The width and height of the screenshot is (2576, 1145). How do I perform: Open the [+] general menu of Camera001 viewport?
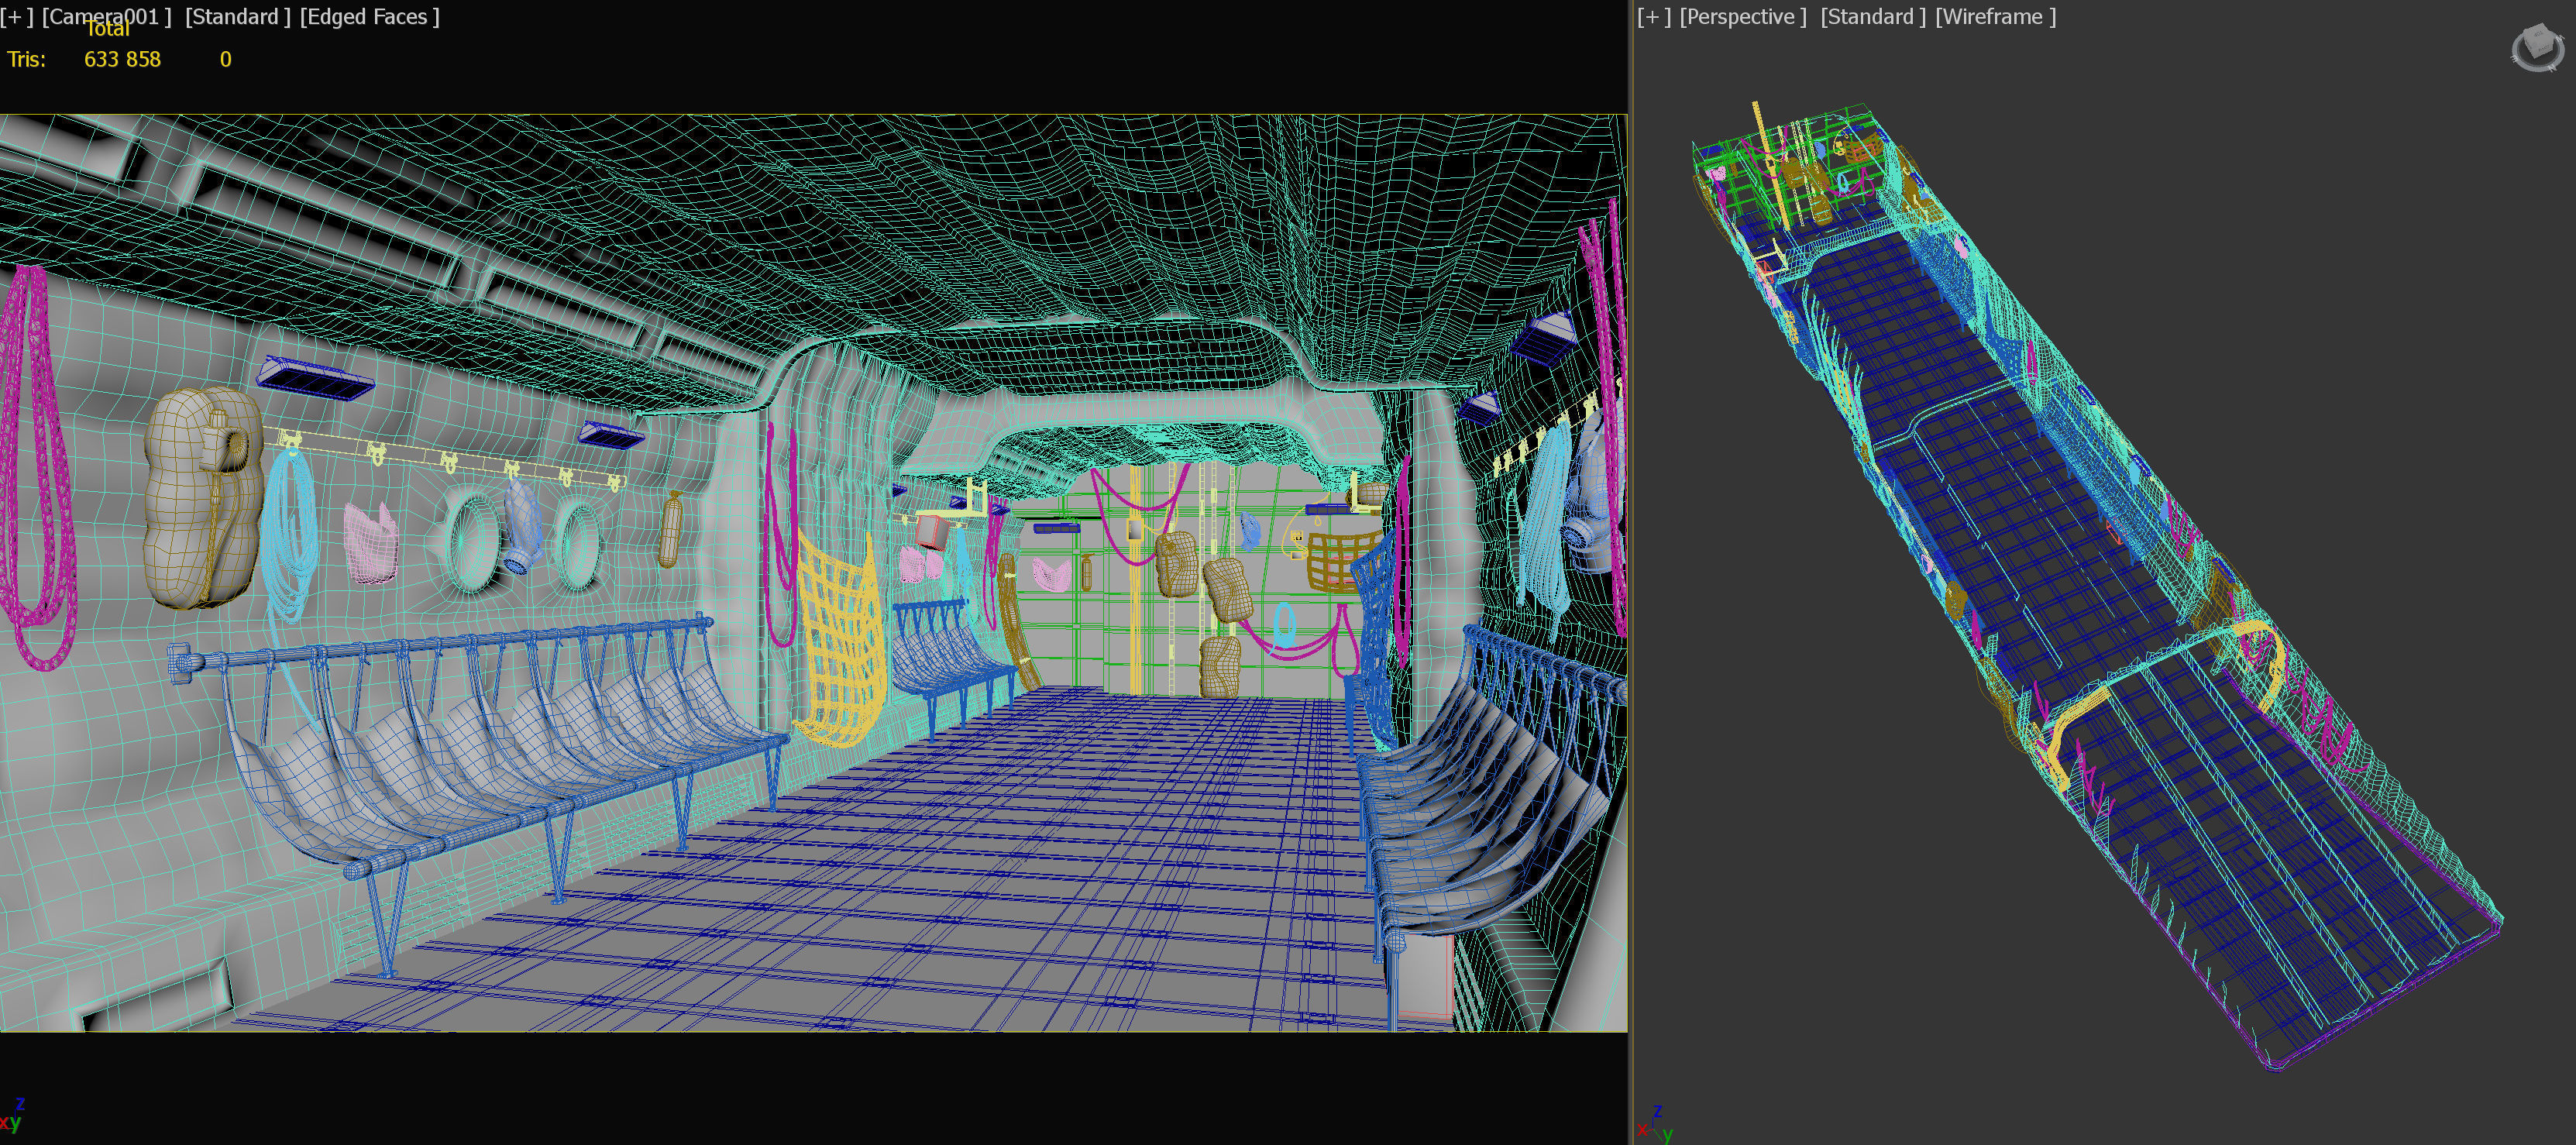click(x=16, y=17)
